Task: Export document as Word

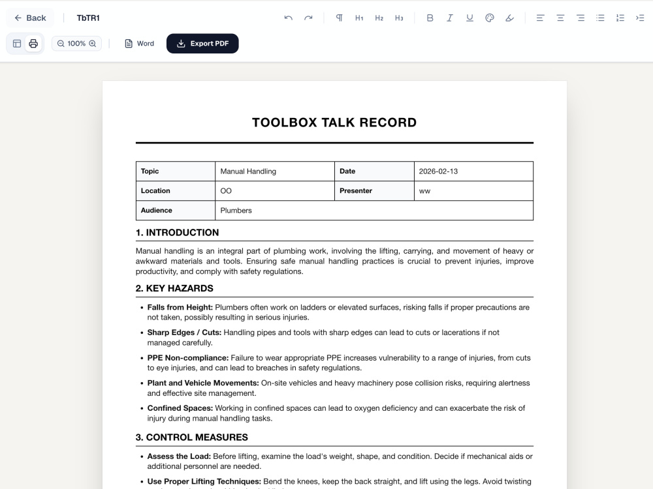Action: point(140,43)
